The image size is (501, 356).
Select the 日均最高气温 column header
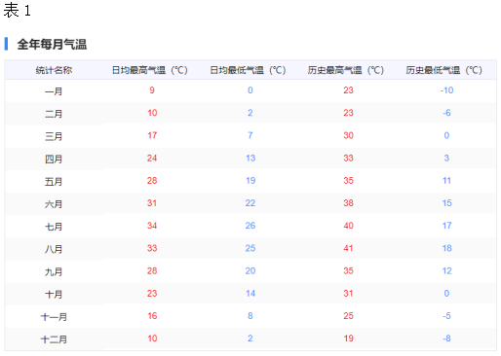coord(150,70)
